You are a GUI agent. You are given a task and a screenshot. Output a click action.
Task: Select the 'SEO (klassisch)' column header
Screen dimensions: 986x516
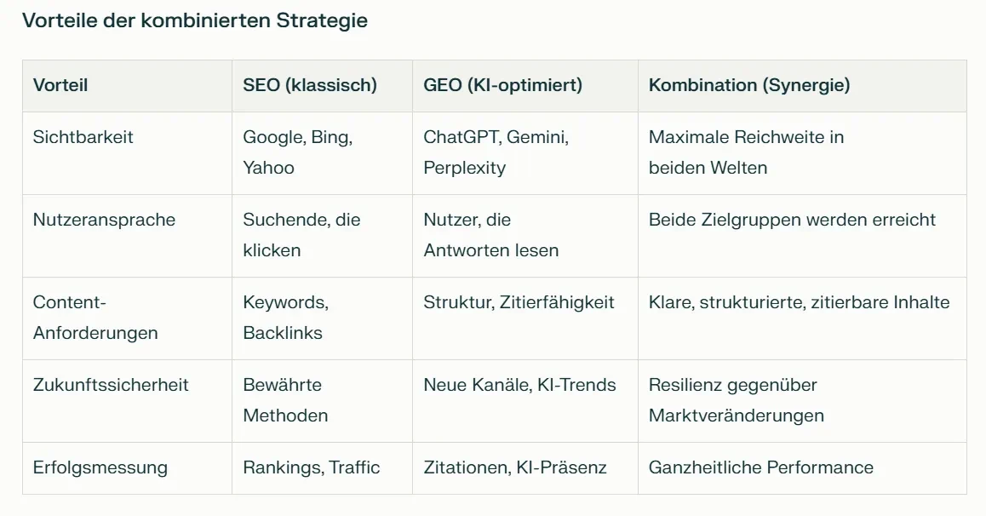[x=310, y=85]
